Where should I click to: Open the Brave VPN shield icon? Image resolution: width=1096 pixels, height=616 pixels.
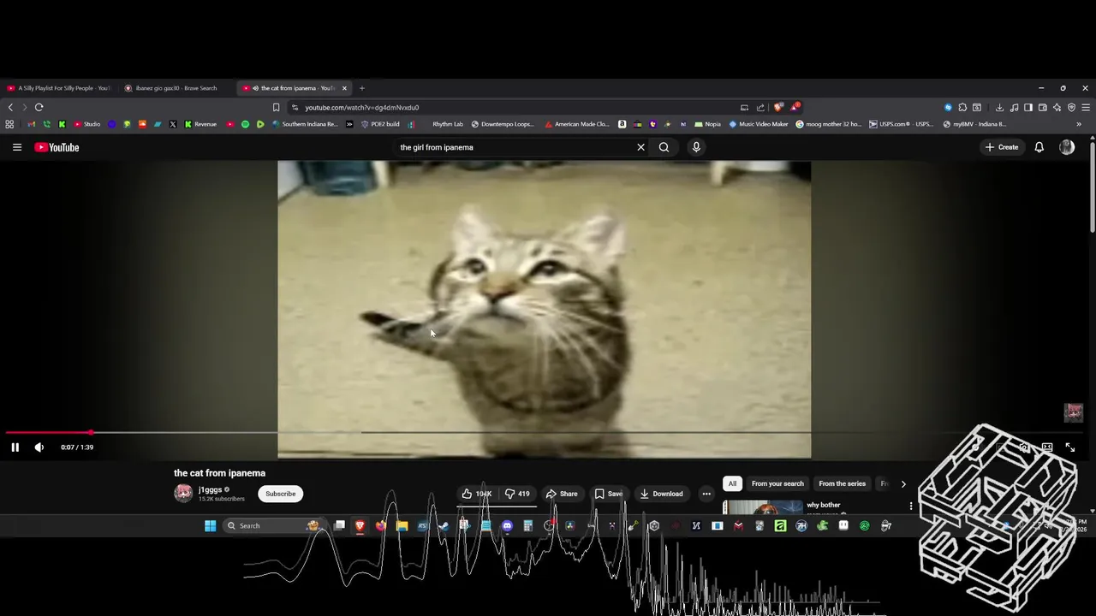[1071, 108]
